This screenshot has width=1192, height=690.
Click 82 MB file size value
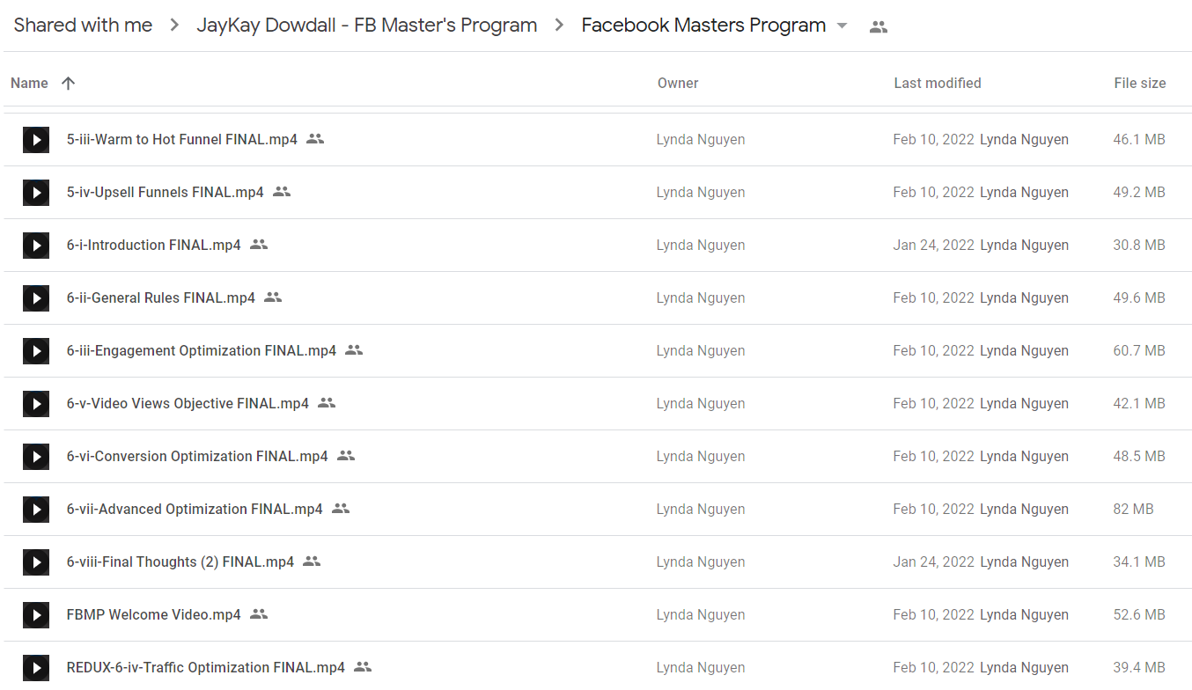tap(1133, 509)
